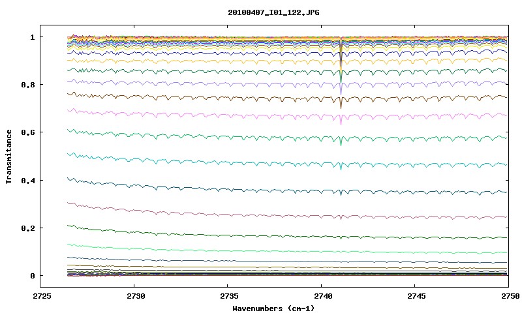Screen dimensions: 522x313
Task: Click the deep absorption dip near 2741 cm-1
Action: pos(341,60)
